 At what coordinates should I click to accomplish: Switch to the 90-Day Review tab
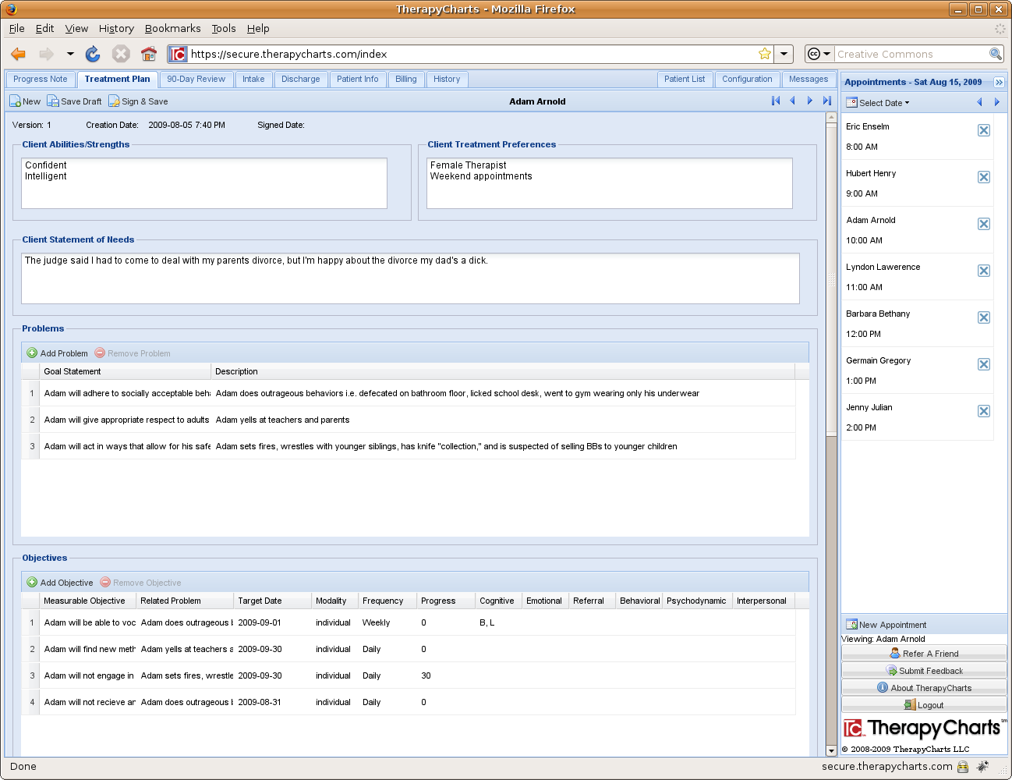click(x=196, y=79)
